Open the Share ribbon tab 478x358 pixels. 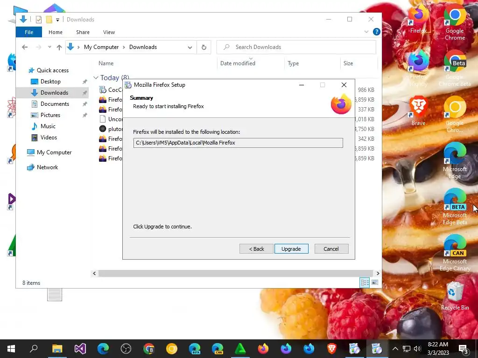pyautogui.click(x=83, y=32)
